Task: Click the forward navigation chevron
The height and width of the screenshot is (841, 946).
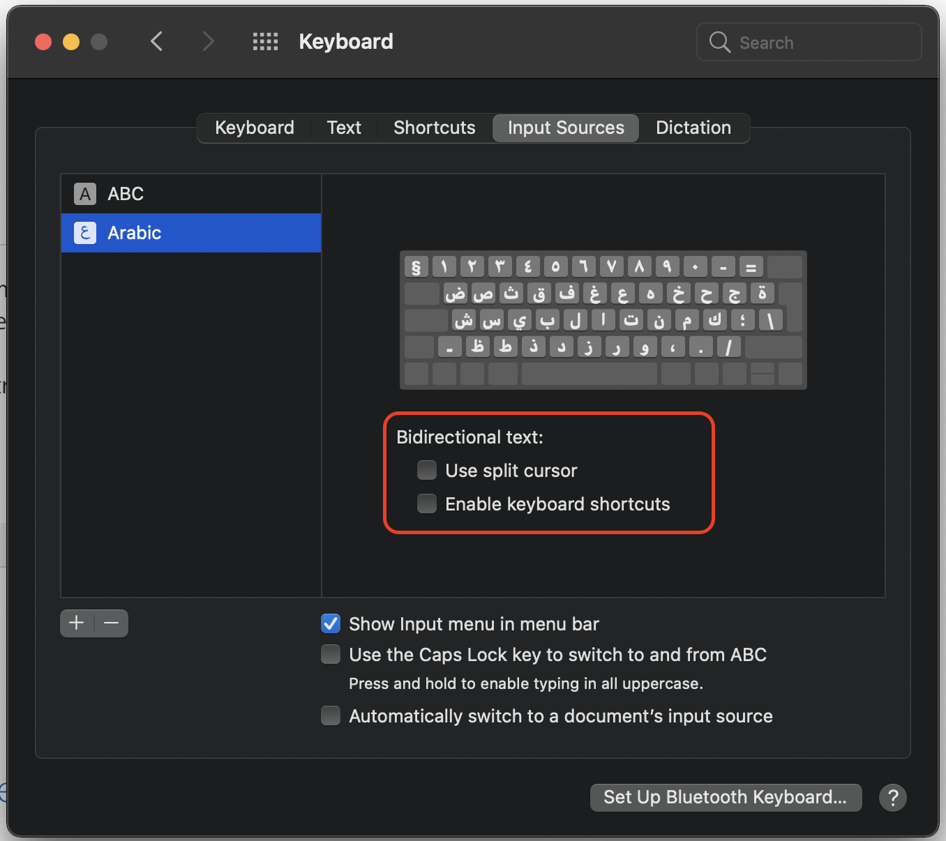Action: click(207, 42)
